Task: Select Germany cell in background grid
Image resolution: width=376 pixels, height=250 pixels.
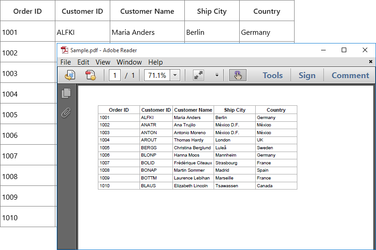Action: [x=267, y=32]
